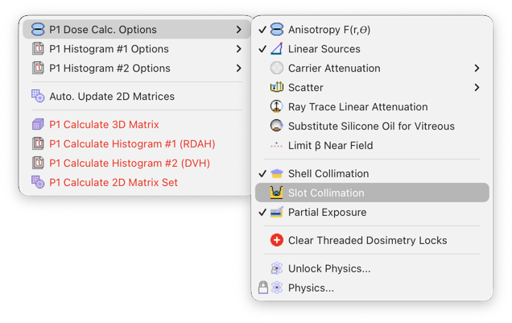Click the Auto. Update 2D Matrices icon
512x323 pixels.
point(38,97)
